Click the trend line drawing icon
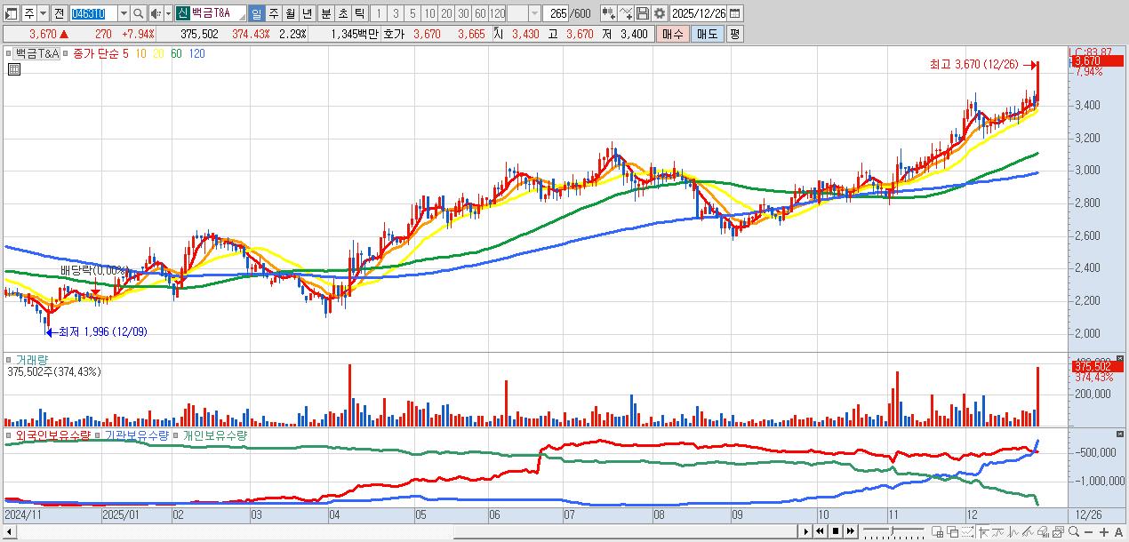 tap(1028, 532)
